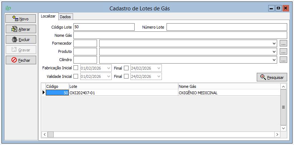Image resolution: width=294 pixels, height=145 pixels.
Task: Expand the Fornecedor dropdown list
Action: [x=274, y=44]
